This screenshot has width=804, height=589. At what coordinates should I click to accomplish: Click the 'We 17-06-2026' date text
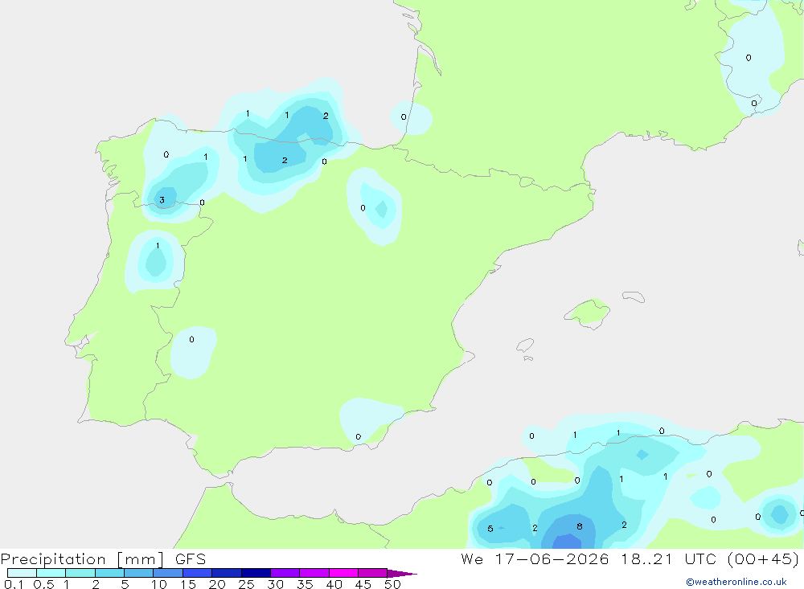535,559
